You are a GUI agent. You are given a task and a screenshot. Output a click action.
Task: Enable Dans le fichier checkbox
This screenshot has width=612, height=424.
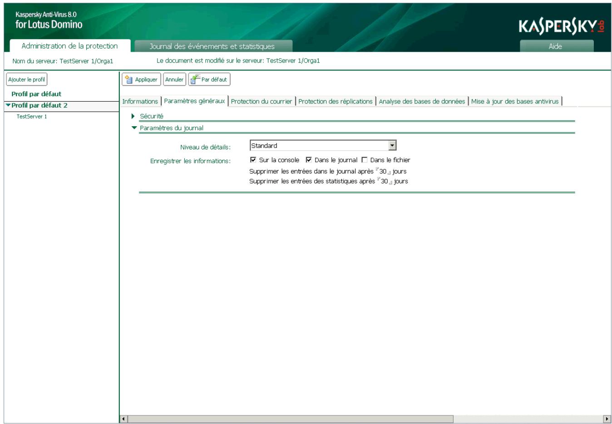pos(364,160)
